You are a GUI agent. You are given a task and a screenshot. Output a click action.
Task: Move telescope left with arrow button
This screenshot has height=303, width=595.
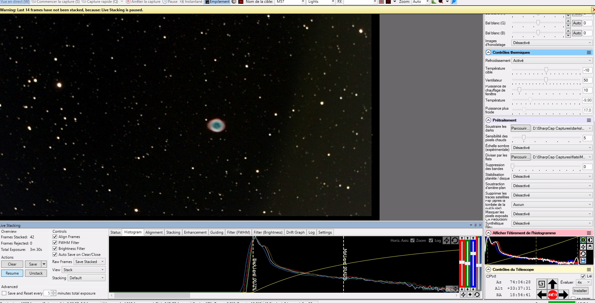pos(542,295)
